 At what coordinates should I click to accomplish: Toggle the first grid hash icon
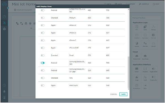[30, 23]
